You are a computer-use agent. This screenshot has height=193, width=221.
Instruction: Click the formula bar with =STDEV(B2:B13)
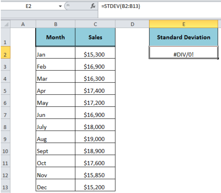pos(159,6)
